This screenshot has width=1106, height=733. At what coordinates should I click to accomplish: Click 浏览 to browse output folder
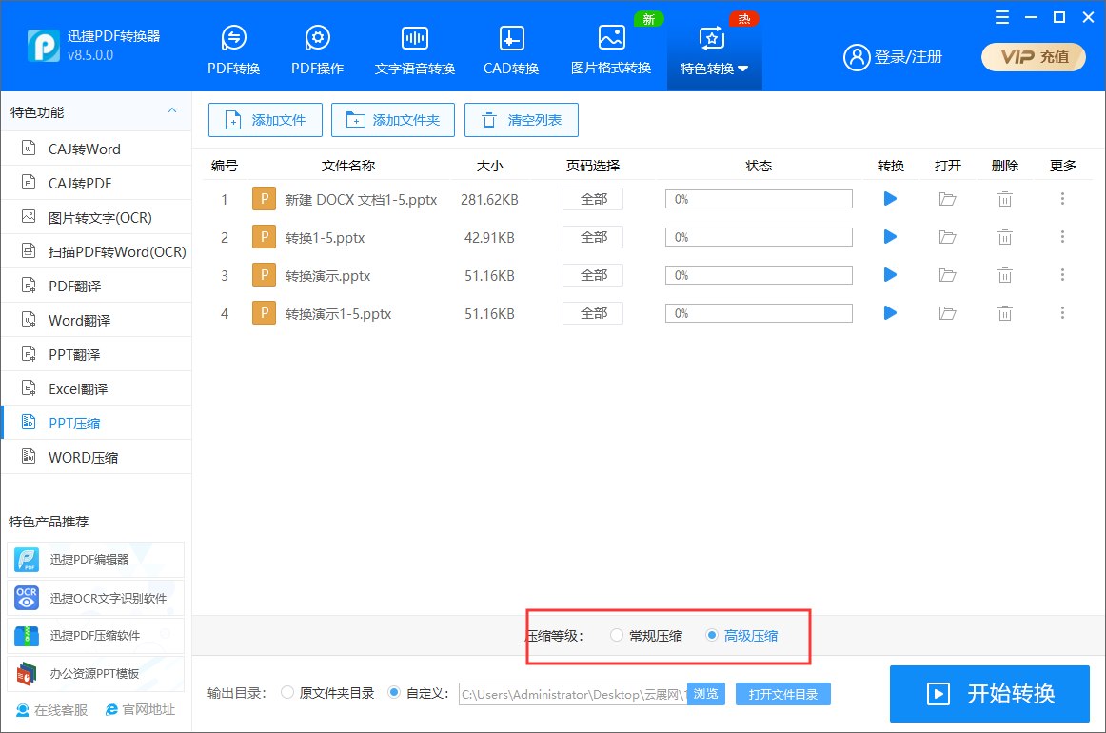point(705,694)
